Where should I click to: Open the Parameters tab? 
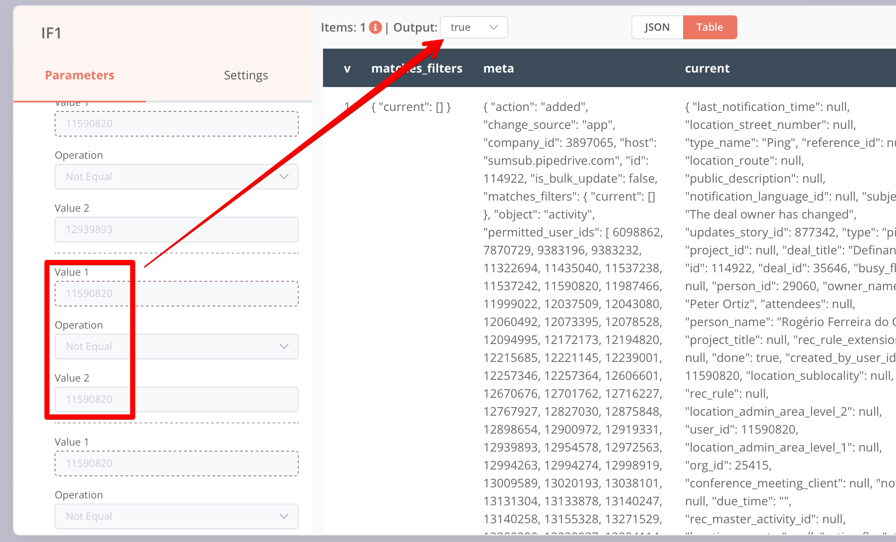click(x=80, y=75)
